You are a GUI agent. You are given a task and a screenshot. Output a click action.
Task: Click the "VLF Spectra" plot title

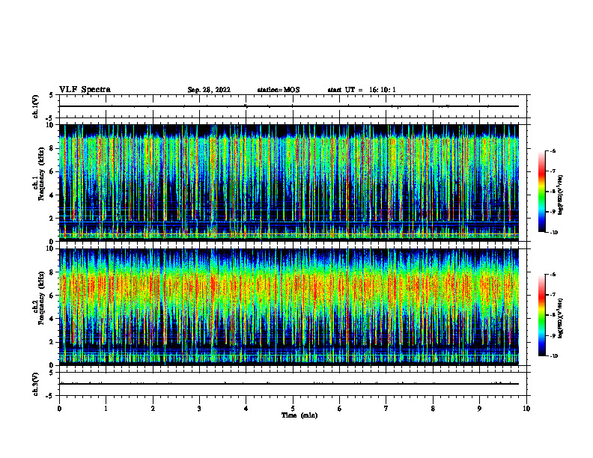(85, 90)
